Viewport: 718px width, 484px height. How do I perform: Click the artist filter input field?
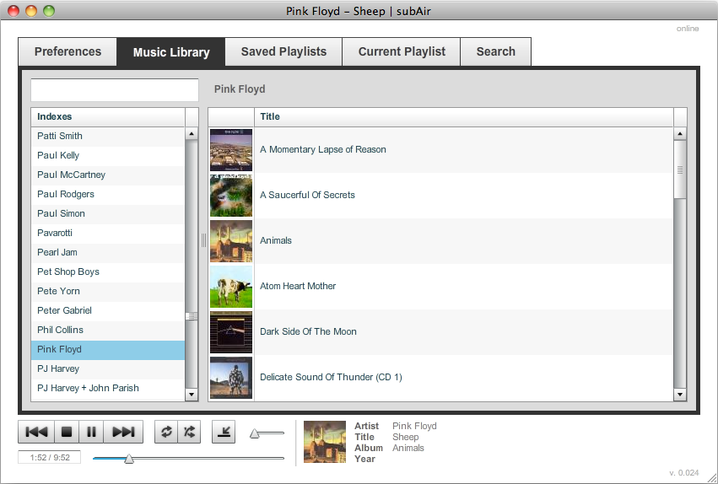(x=115, y=89)
